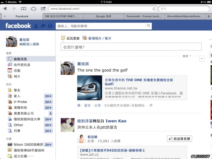The width and height of the screenshot is (212, 159).
Task: Open the Other friend list
Action: click(x=19, y=125)
